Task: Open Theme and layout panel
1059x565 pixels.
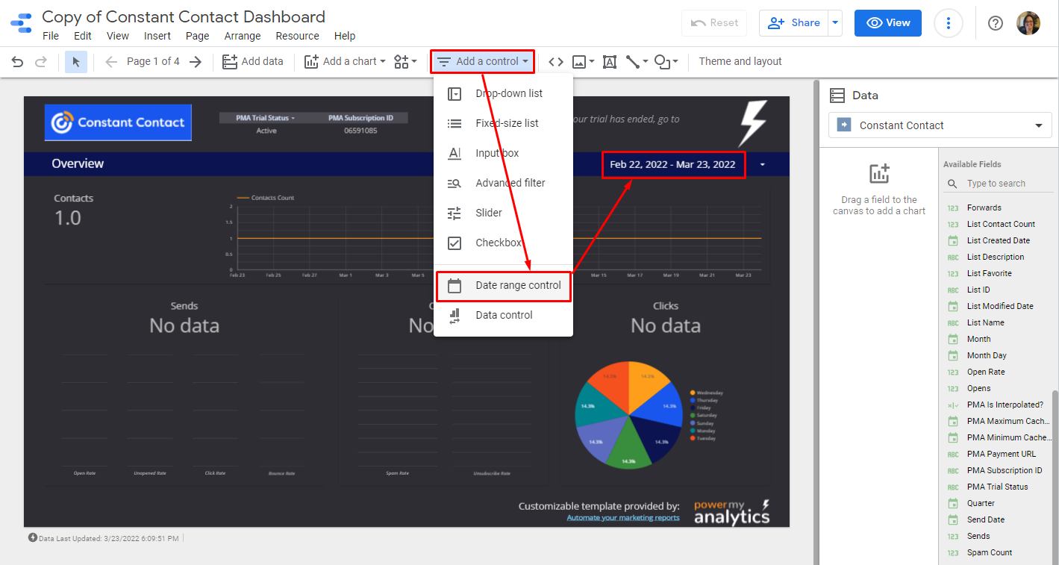Action: [740, 62]
